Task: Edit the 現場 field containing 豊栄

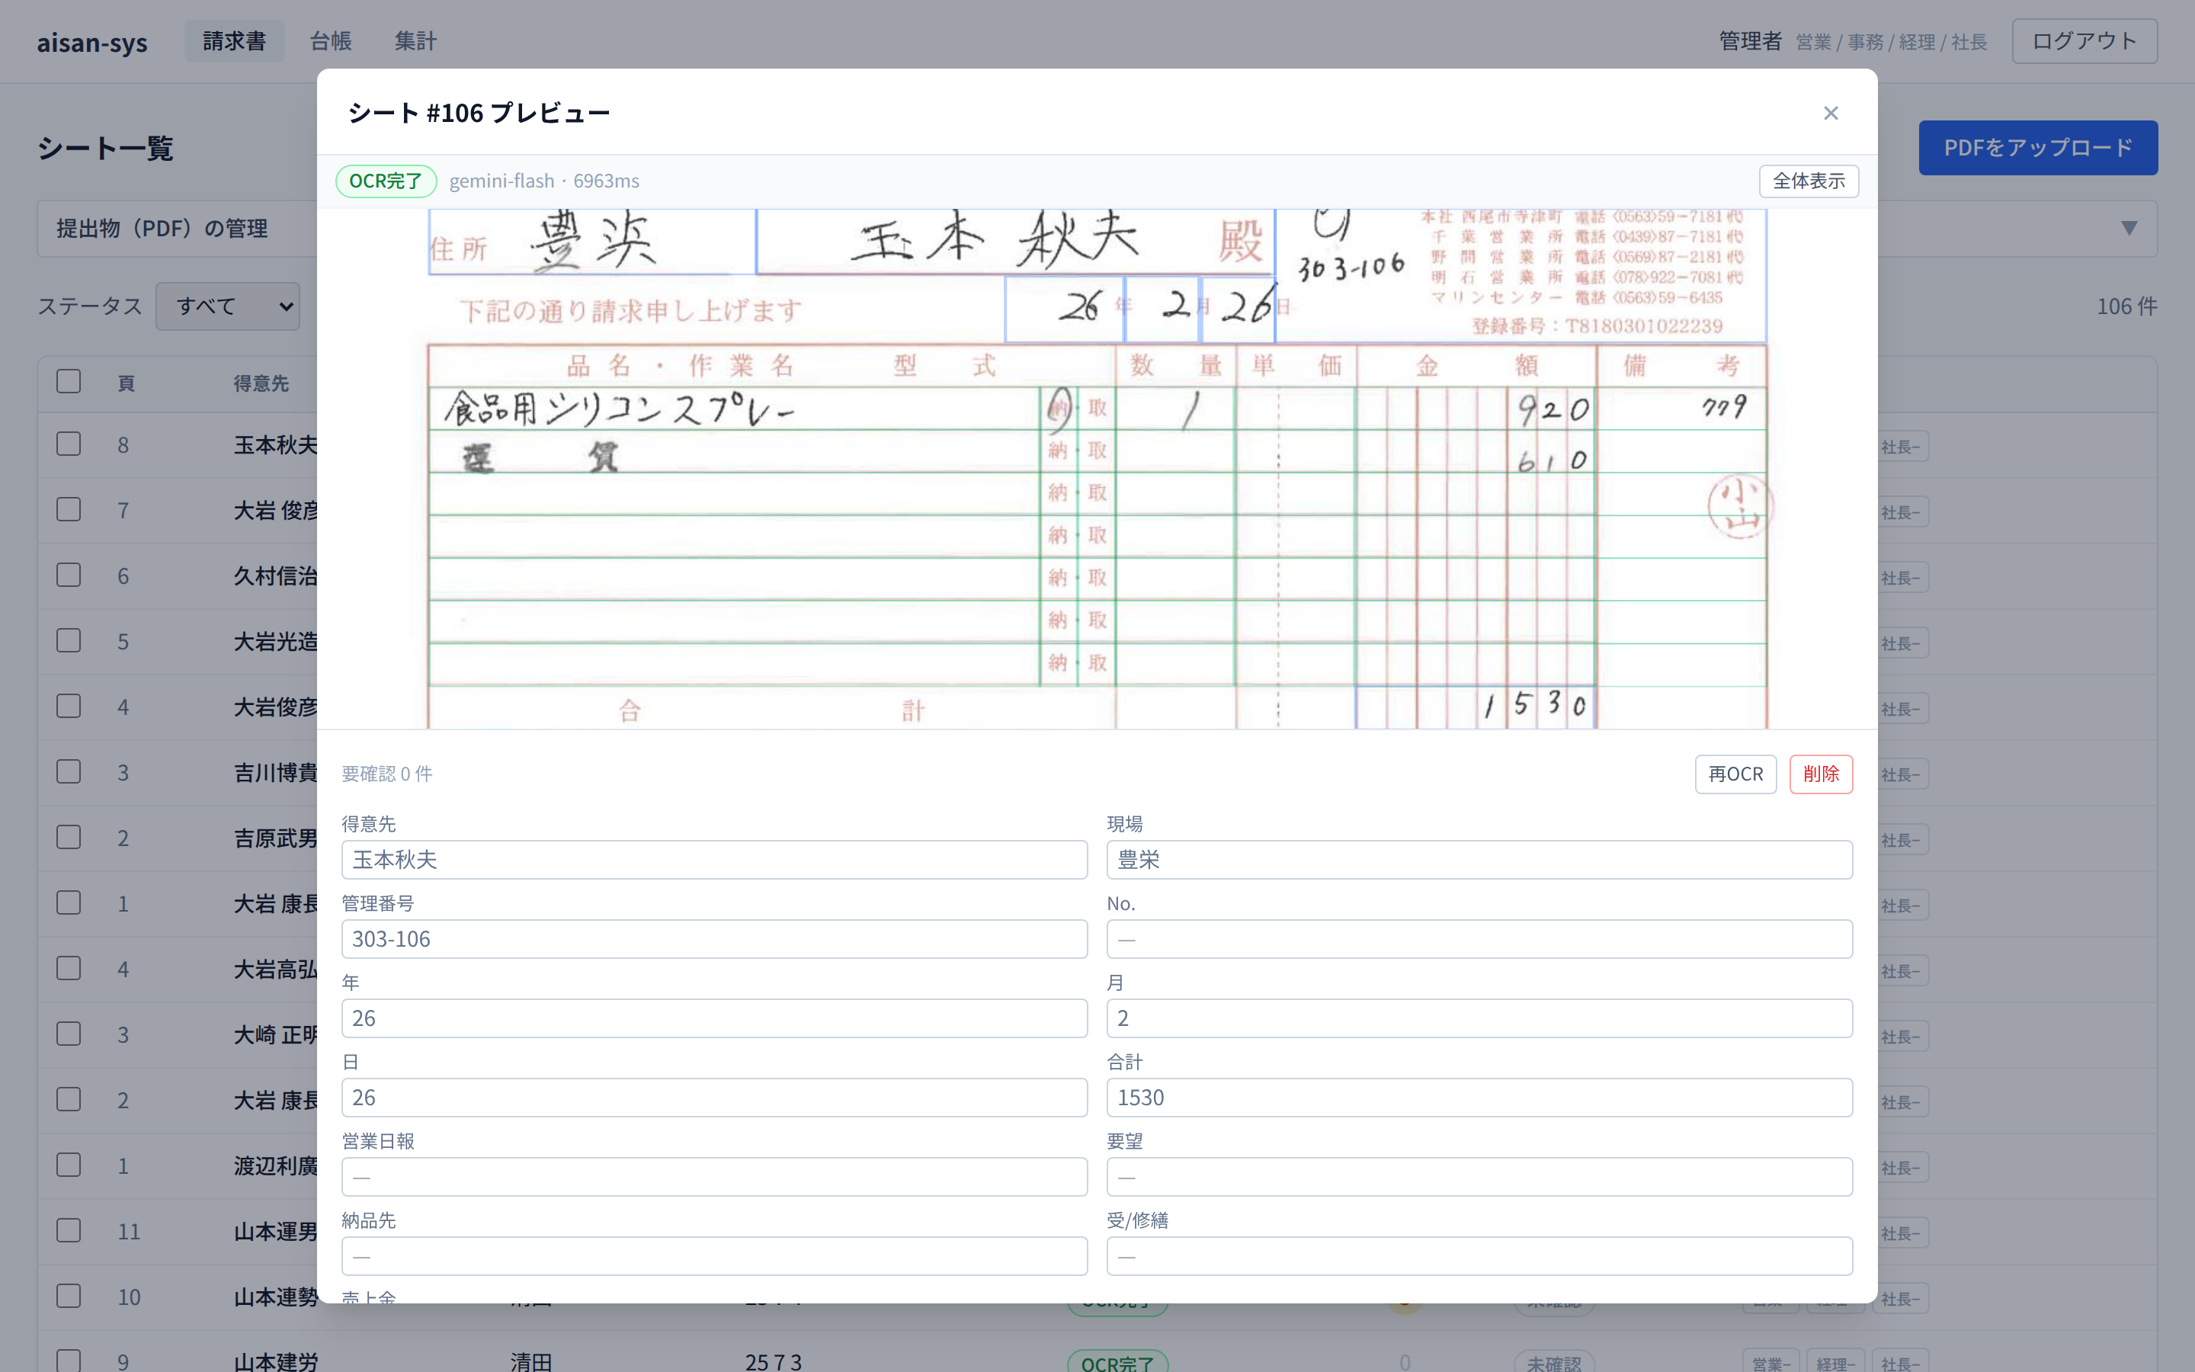Action: coord(1479,859)
